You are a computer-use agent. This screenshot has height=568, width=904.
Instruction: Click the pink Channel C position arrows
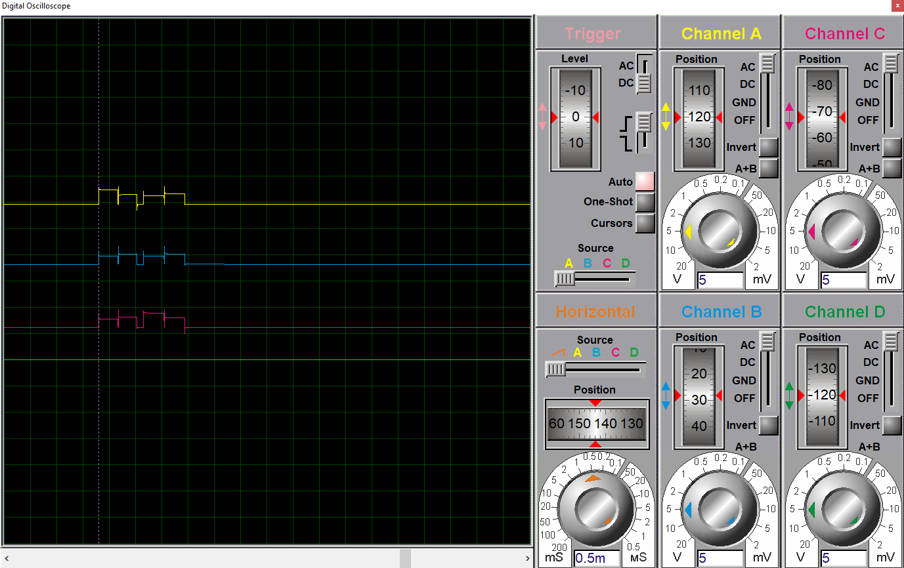789,117
